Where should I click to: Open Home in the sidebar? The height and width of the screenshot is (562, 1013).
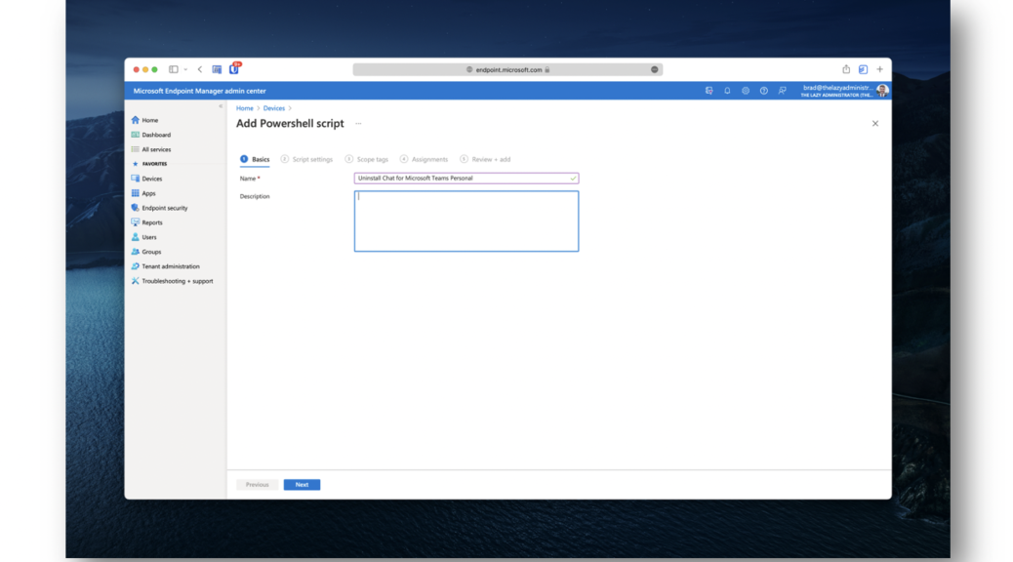coord(145,120)
